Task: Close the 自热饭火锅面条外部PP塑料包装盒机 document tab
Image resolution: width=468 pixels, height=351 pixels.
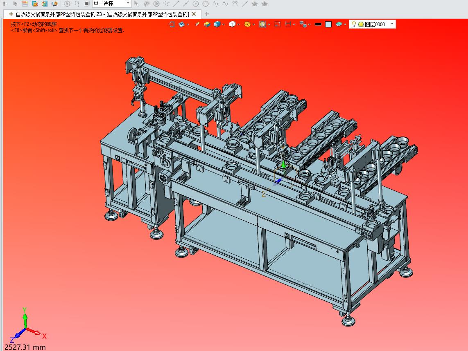Action: 194,14
